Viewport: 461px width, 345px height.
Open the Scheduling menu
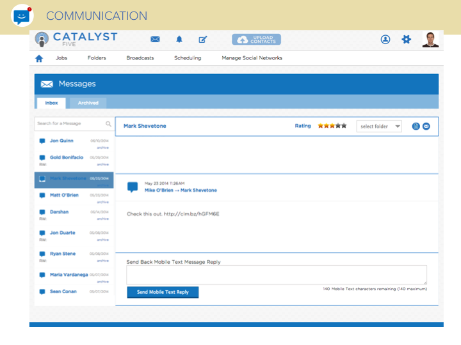188,58
